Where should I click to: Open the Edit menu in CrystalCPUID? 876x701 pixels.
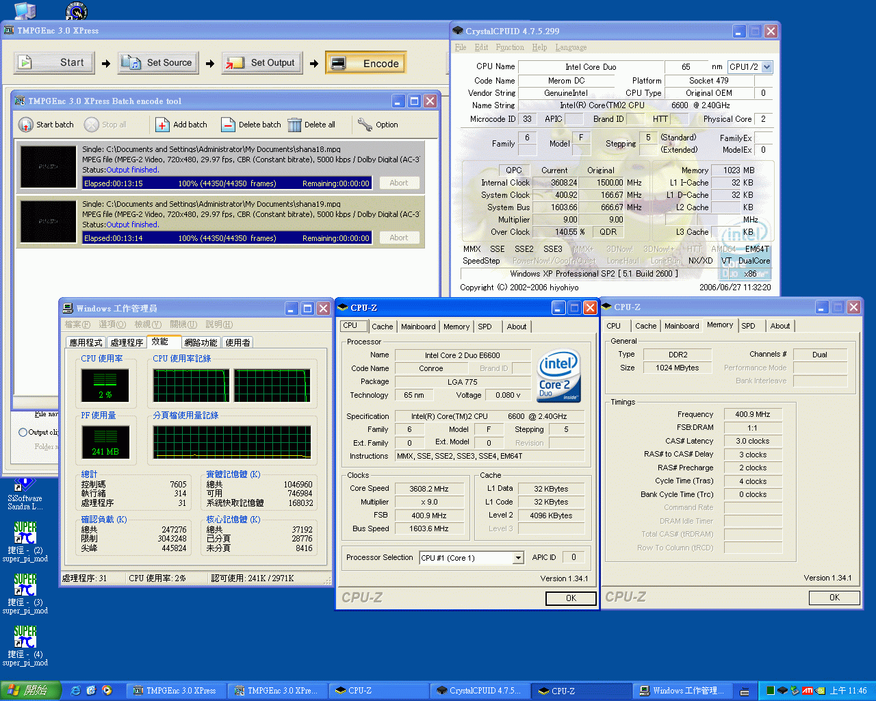tap(482, 47)
